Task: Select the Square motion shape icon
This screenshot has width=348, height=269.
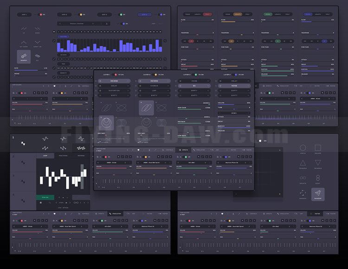Action: pos(318,148)
